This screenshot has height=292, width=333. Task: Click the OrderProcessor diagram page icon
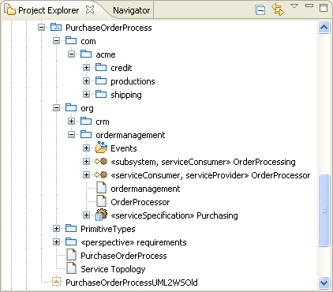click(101, 201)
